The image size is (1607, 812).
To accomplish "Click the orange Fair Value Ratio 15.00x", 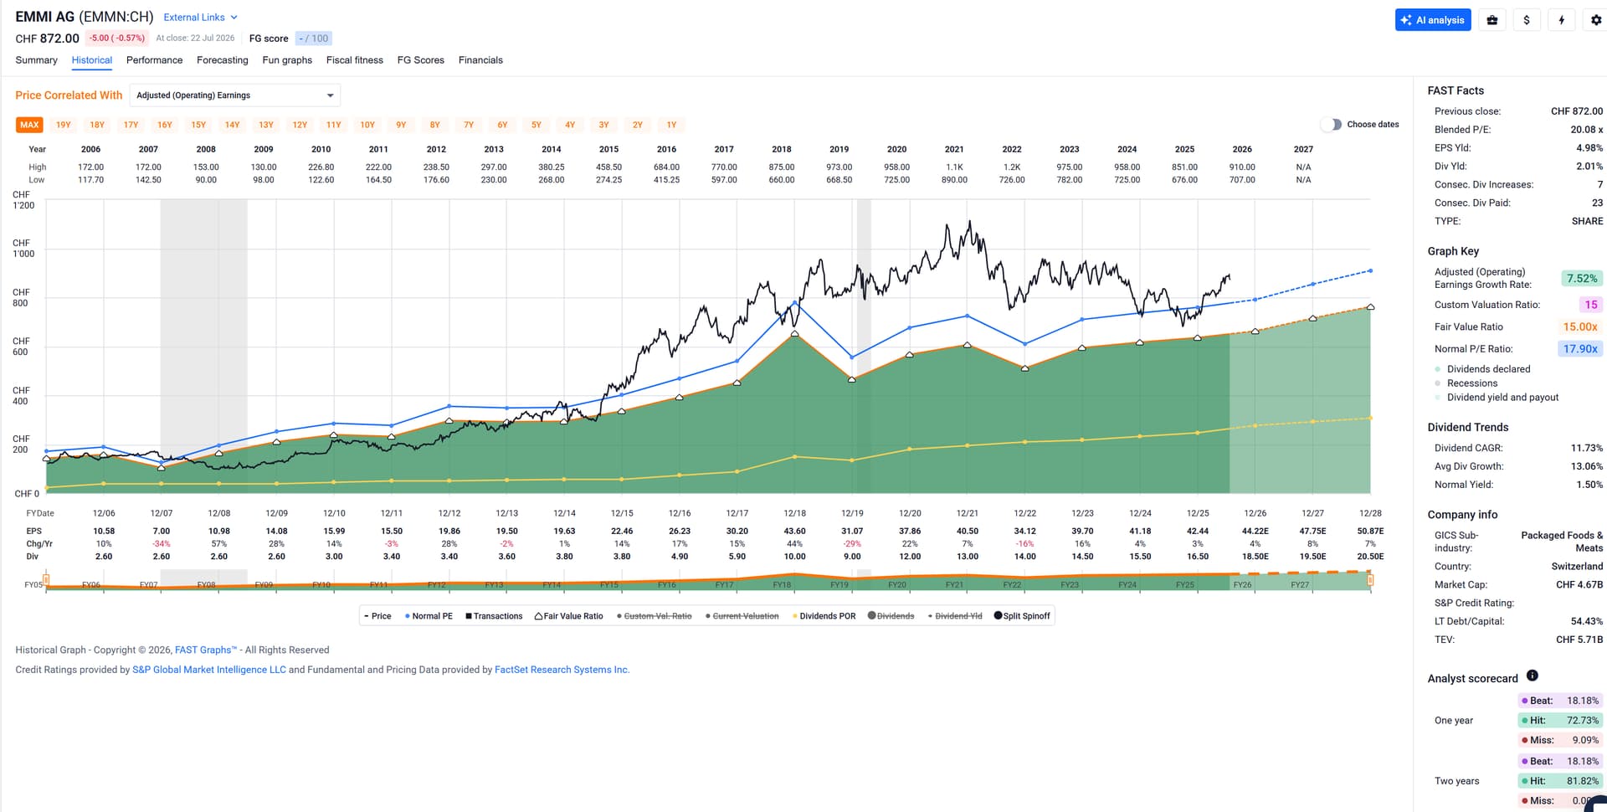I will 1580,327.
